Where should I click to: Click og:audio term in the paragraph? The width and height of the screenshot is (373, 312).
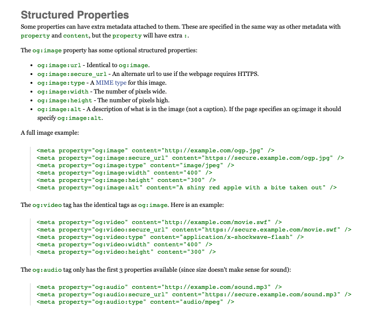point(47,270)
